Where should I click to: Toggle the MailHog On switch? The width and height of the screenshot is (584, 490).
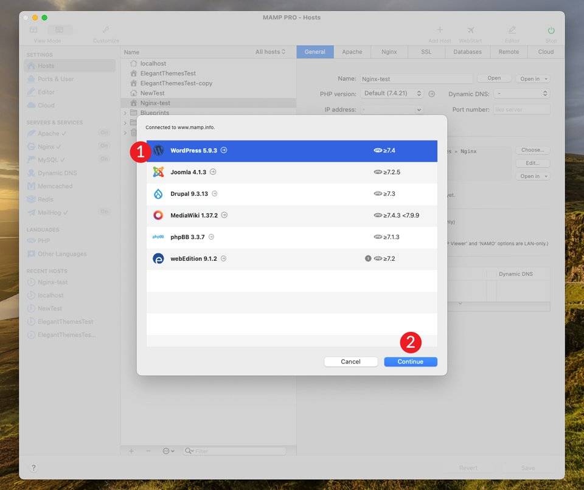click(104, 212)
